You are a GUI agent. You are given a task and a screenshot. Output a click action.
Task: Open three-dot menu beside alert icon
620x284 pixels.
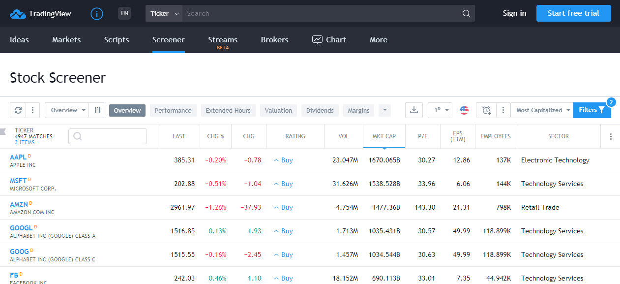(503, 110)
